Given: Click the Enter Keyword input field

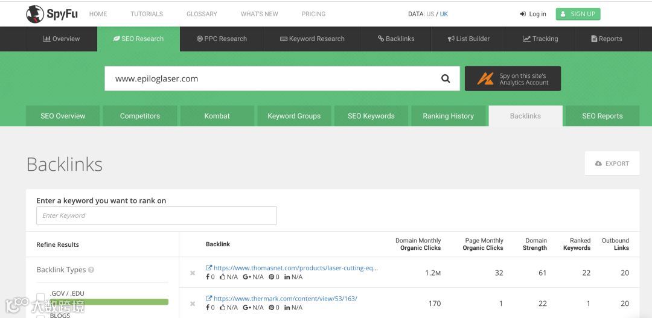Looking at the screenshot, I should tap(157, 215).
